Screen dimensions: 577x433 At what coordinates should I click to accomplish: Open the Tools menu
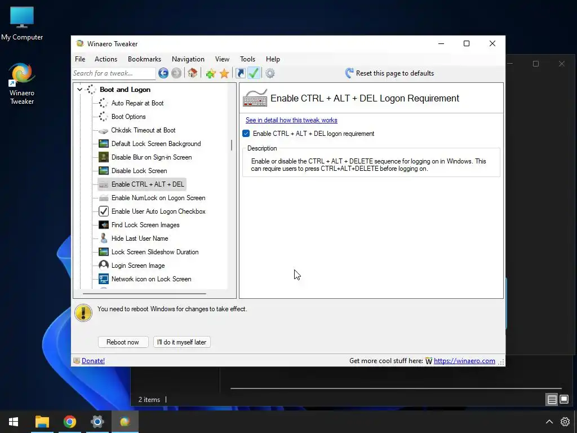click(248, 59)
